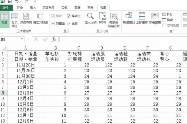Screen dimensions: 187x124
Task: Select column D header
Action: click(x=102, y=48)
